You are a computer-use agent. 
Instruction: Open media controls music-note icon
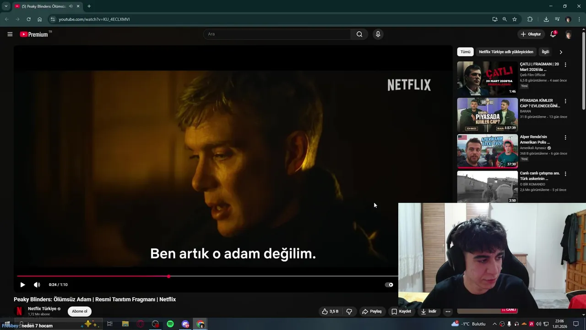[x=557, y=19]
